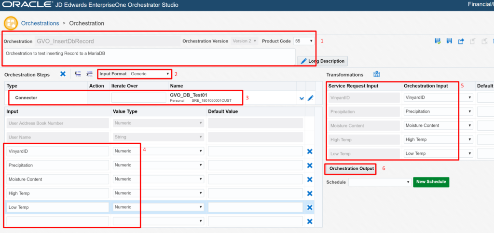The height and width of the screenshot is (233, 494).
Task: Click the save-with-checkmark icon in the toolbar
Action: pos(437,41)
